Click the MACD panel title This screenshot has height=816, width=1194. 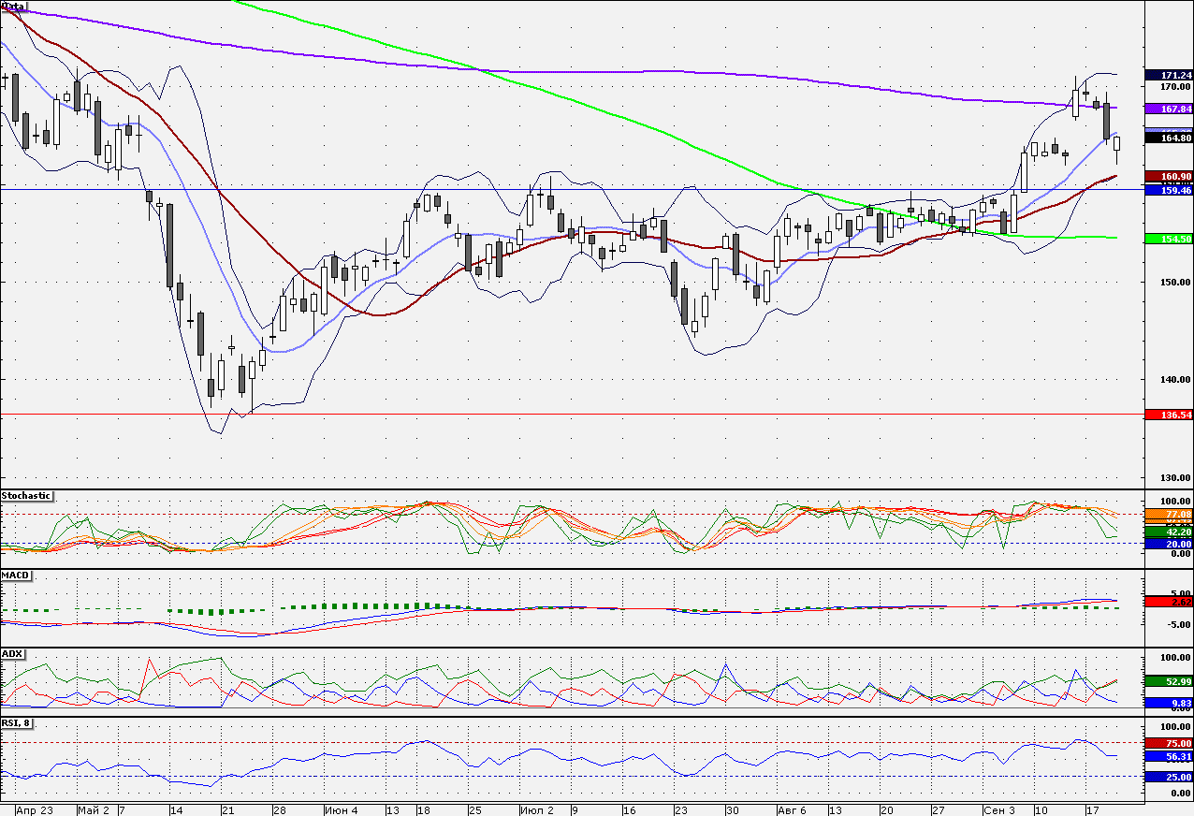(14, 575)
